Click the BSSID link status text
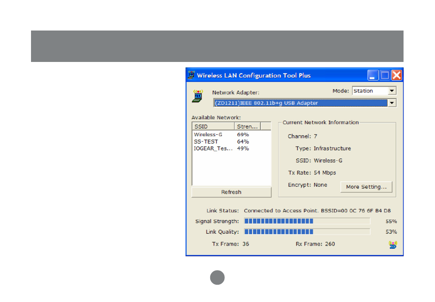435x302 pixels. [317, 210]
